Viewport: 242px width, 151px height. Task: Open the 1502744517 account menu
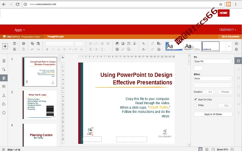point(228,30)
